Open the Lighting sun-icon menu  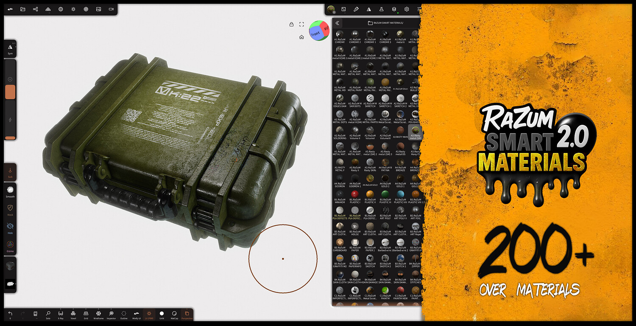tap(73, 9)
